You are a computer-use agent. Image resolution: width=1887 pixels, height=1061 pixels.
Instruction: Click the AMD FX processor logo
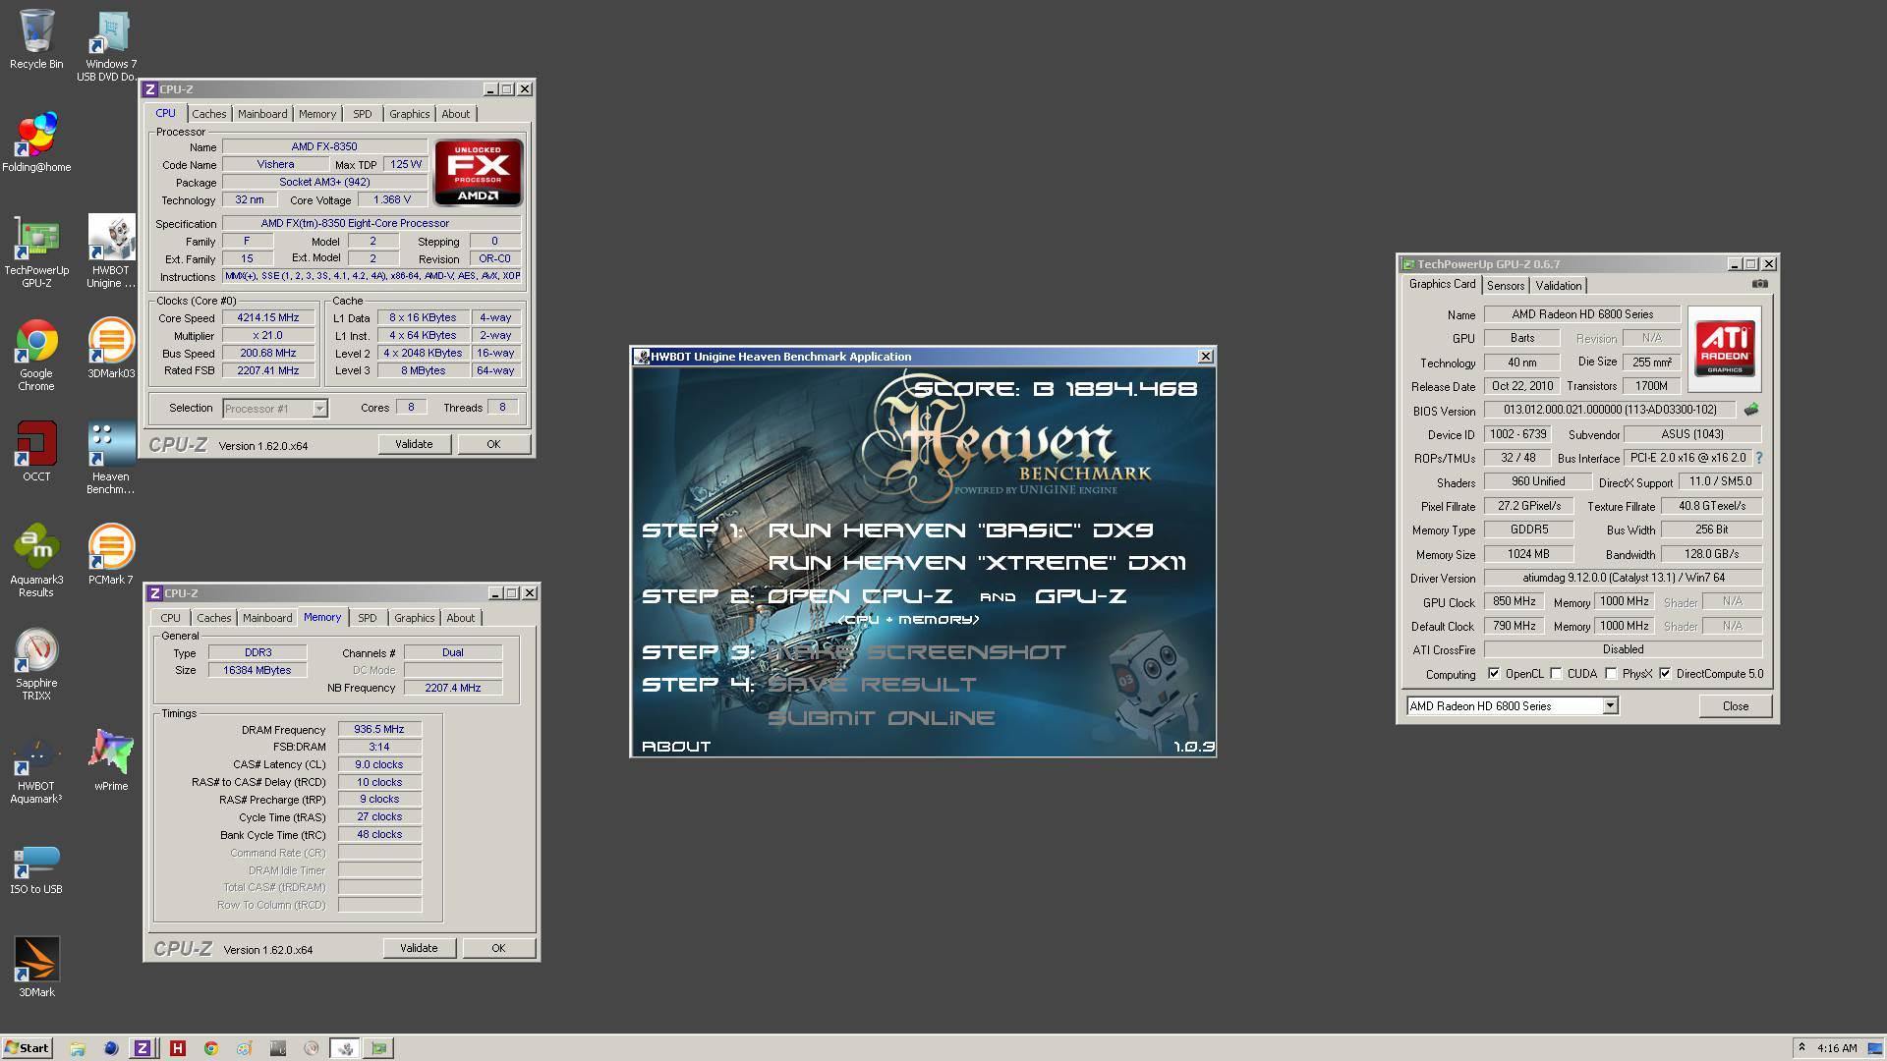click(479, 173)
